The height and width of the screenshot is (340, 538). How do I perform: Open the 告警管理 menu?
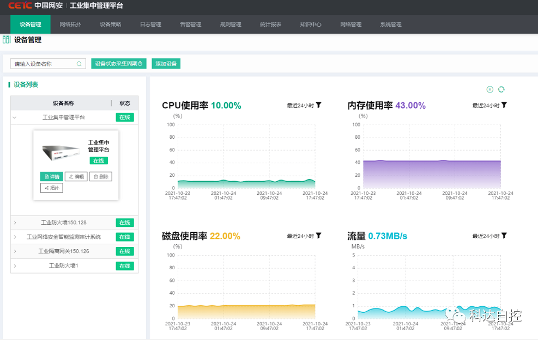pyautogui.click(x=190, y=24)
